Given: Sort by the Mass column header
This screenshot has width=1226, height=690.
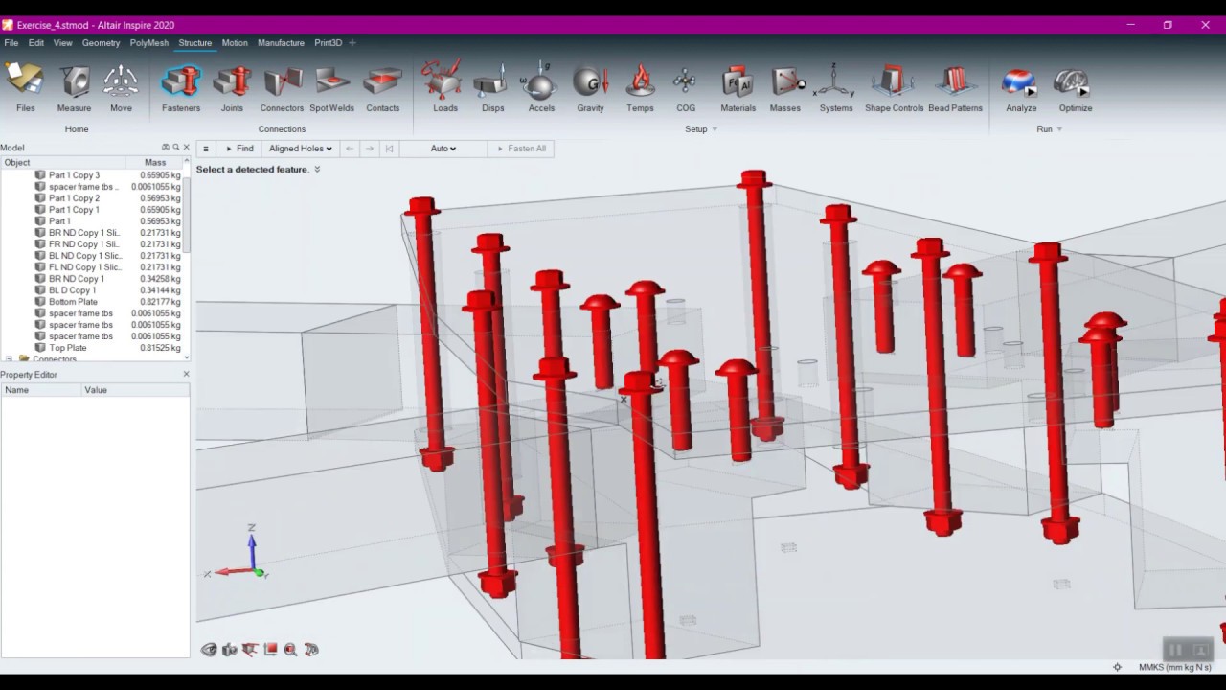Looking at the screenshot, I should [155, 163].
